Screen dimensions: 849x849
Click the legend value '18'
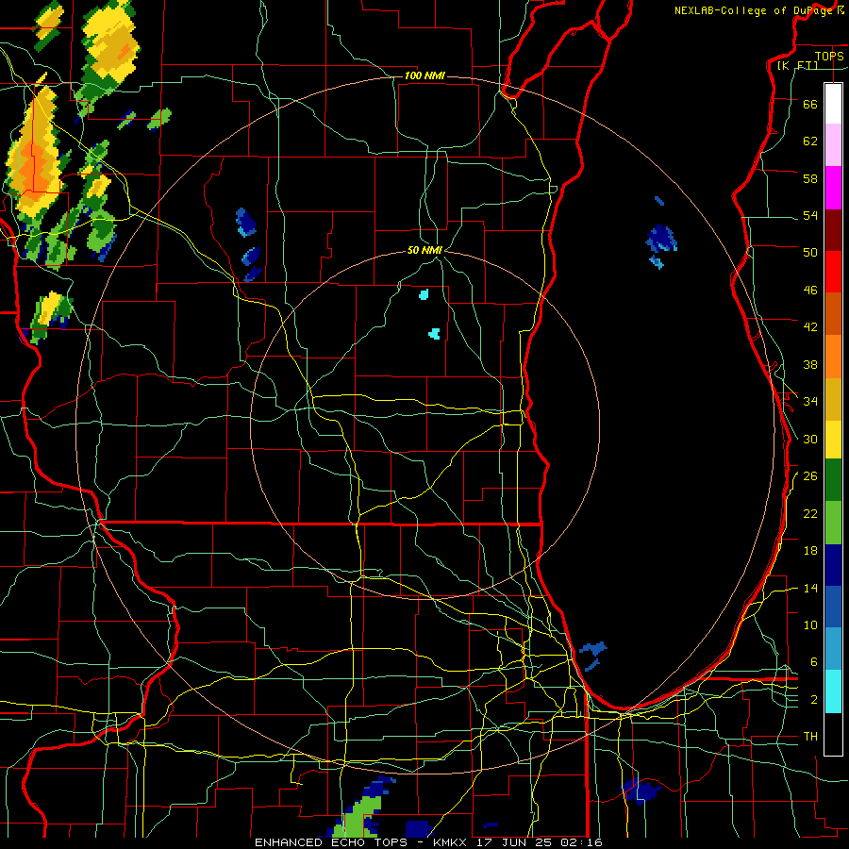pos(810,551)
